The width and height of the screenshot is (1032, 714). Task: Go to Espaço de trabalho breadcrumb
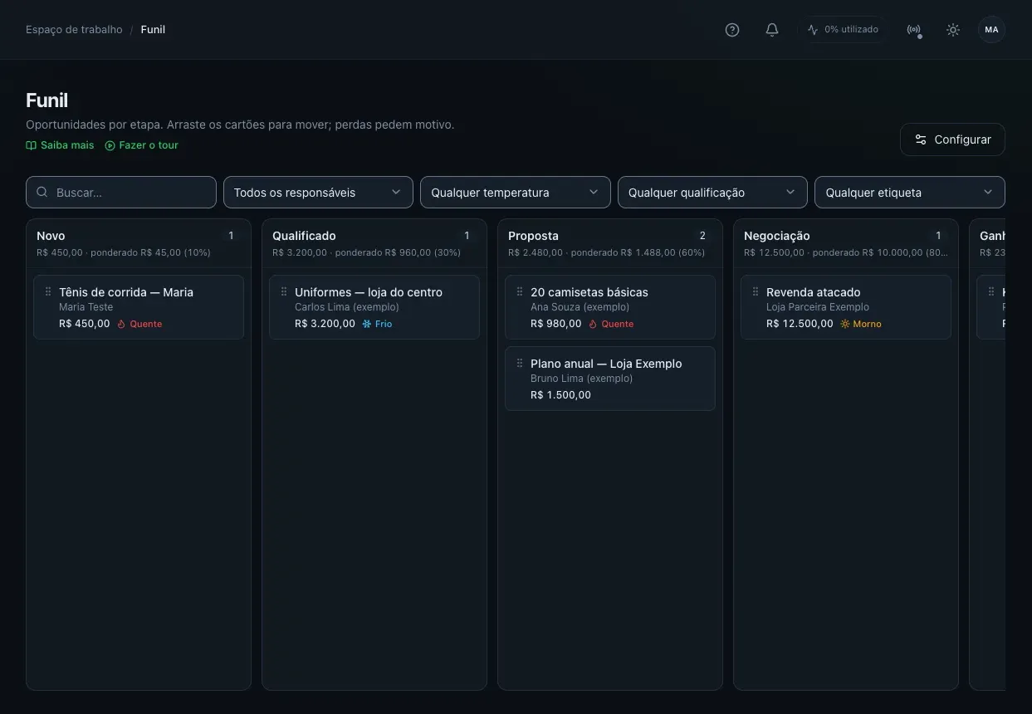pyautogui.click(x=74, y=30)
